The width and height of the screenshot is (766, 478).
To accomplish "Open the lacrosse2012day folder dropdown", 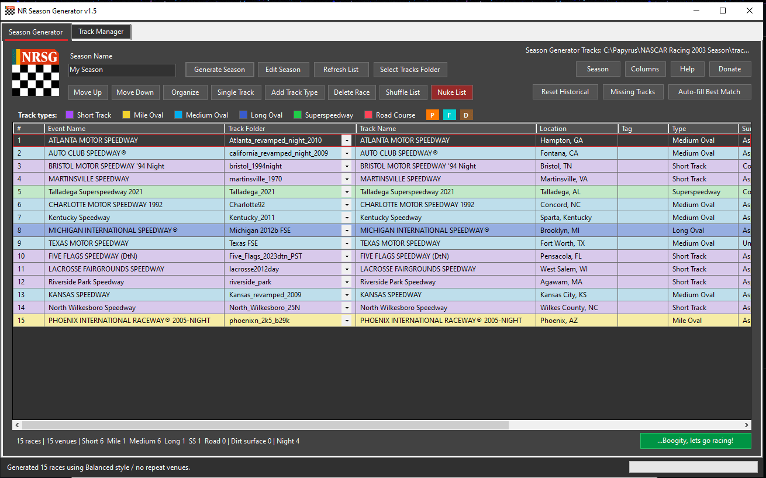I will [347, 269].
